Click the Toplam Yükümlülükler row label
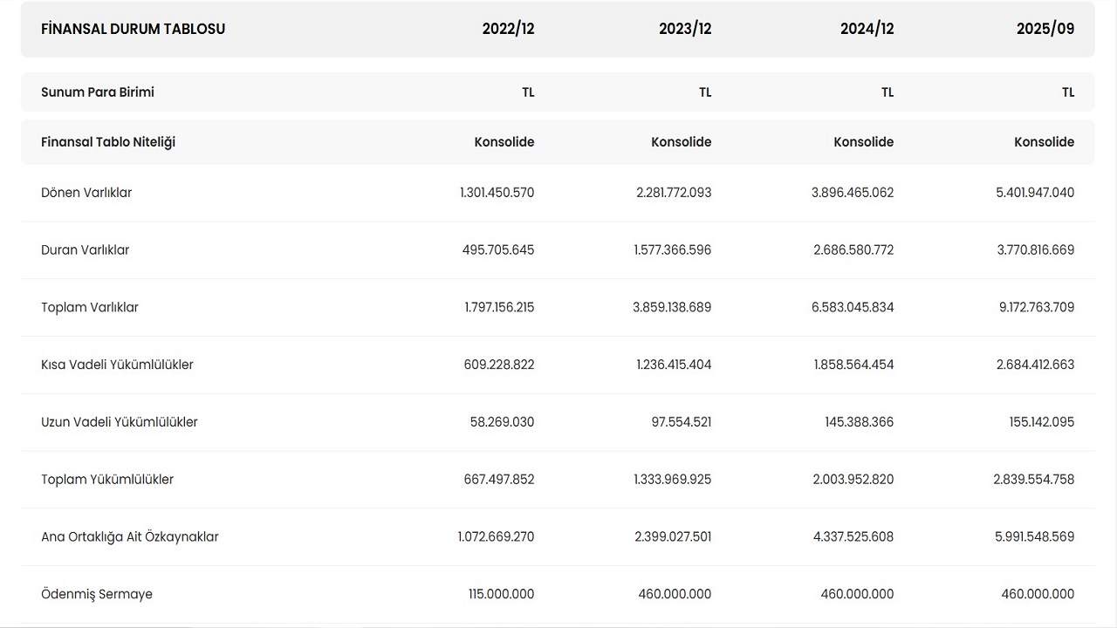This screenshot has height=628, width=1117. pyautogui.click(x=107, y=480)
